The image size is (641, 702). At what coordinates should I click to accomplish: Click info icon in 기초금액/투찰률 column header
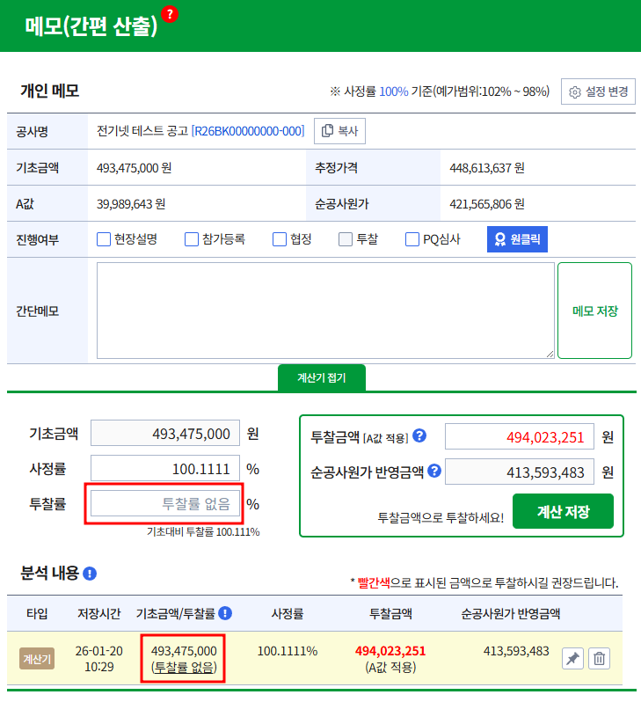pyautogui.click(x=225, y=613)
